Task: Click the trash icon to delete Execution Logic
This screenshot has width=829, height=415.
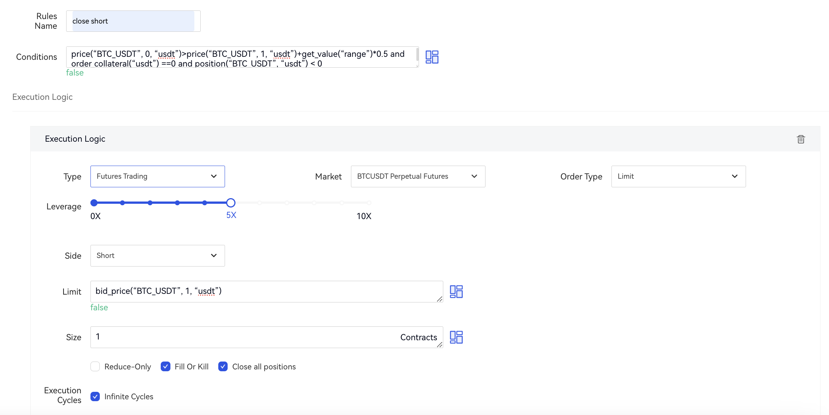Action: [801, 139]
